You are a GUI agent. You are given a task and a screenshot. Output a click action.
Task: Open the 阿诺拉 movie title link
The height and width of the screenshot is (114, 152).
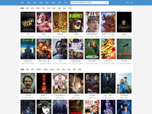44,34
